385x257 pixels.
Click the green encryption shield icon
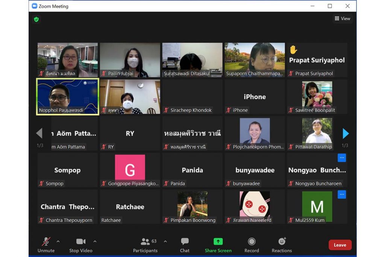pyautogui.click(x=36, y=20)
